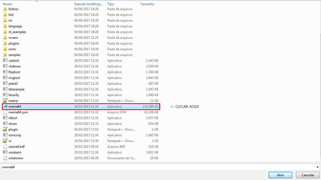Click the whatsnew text document icon
Screen dimensions: 321x180
tap(5, 158)
